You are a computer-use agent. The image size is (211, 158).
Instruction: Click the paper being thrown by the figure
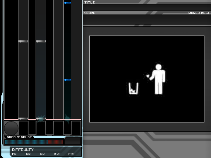pos(148,76)
